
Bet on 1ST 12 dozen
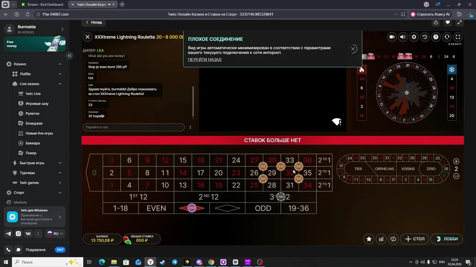click(x=138, y=197)
